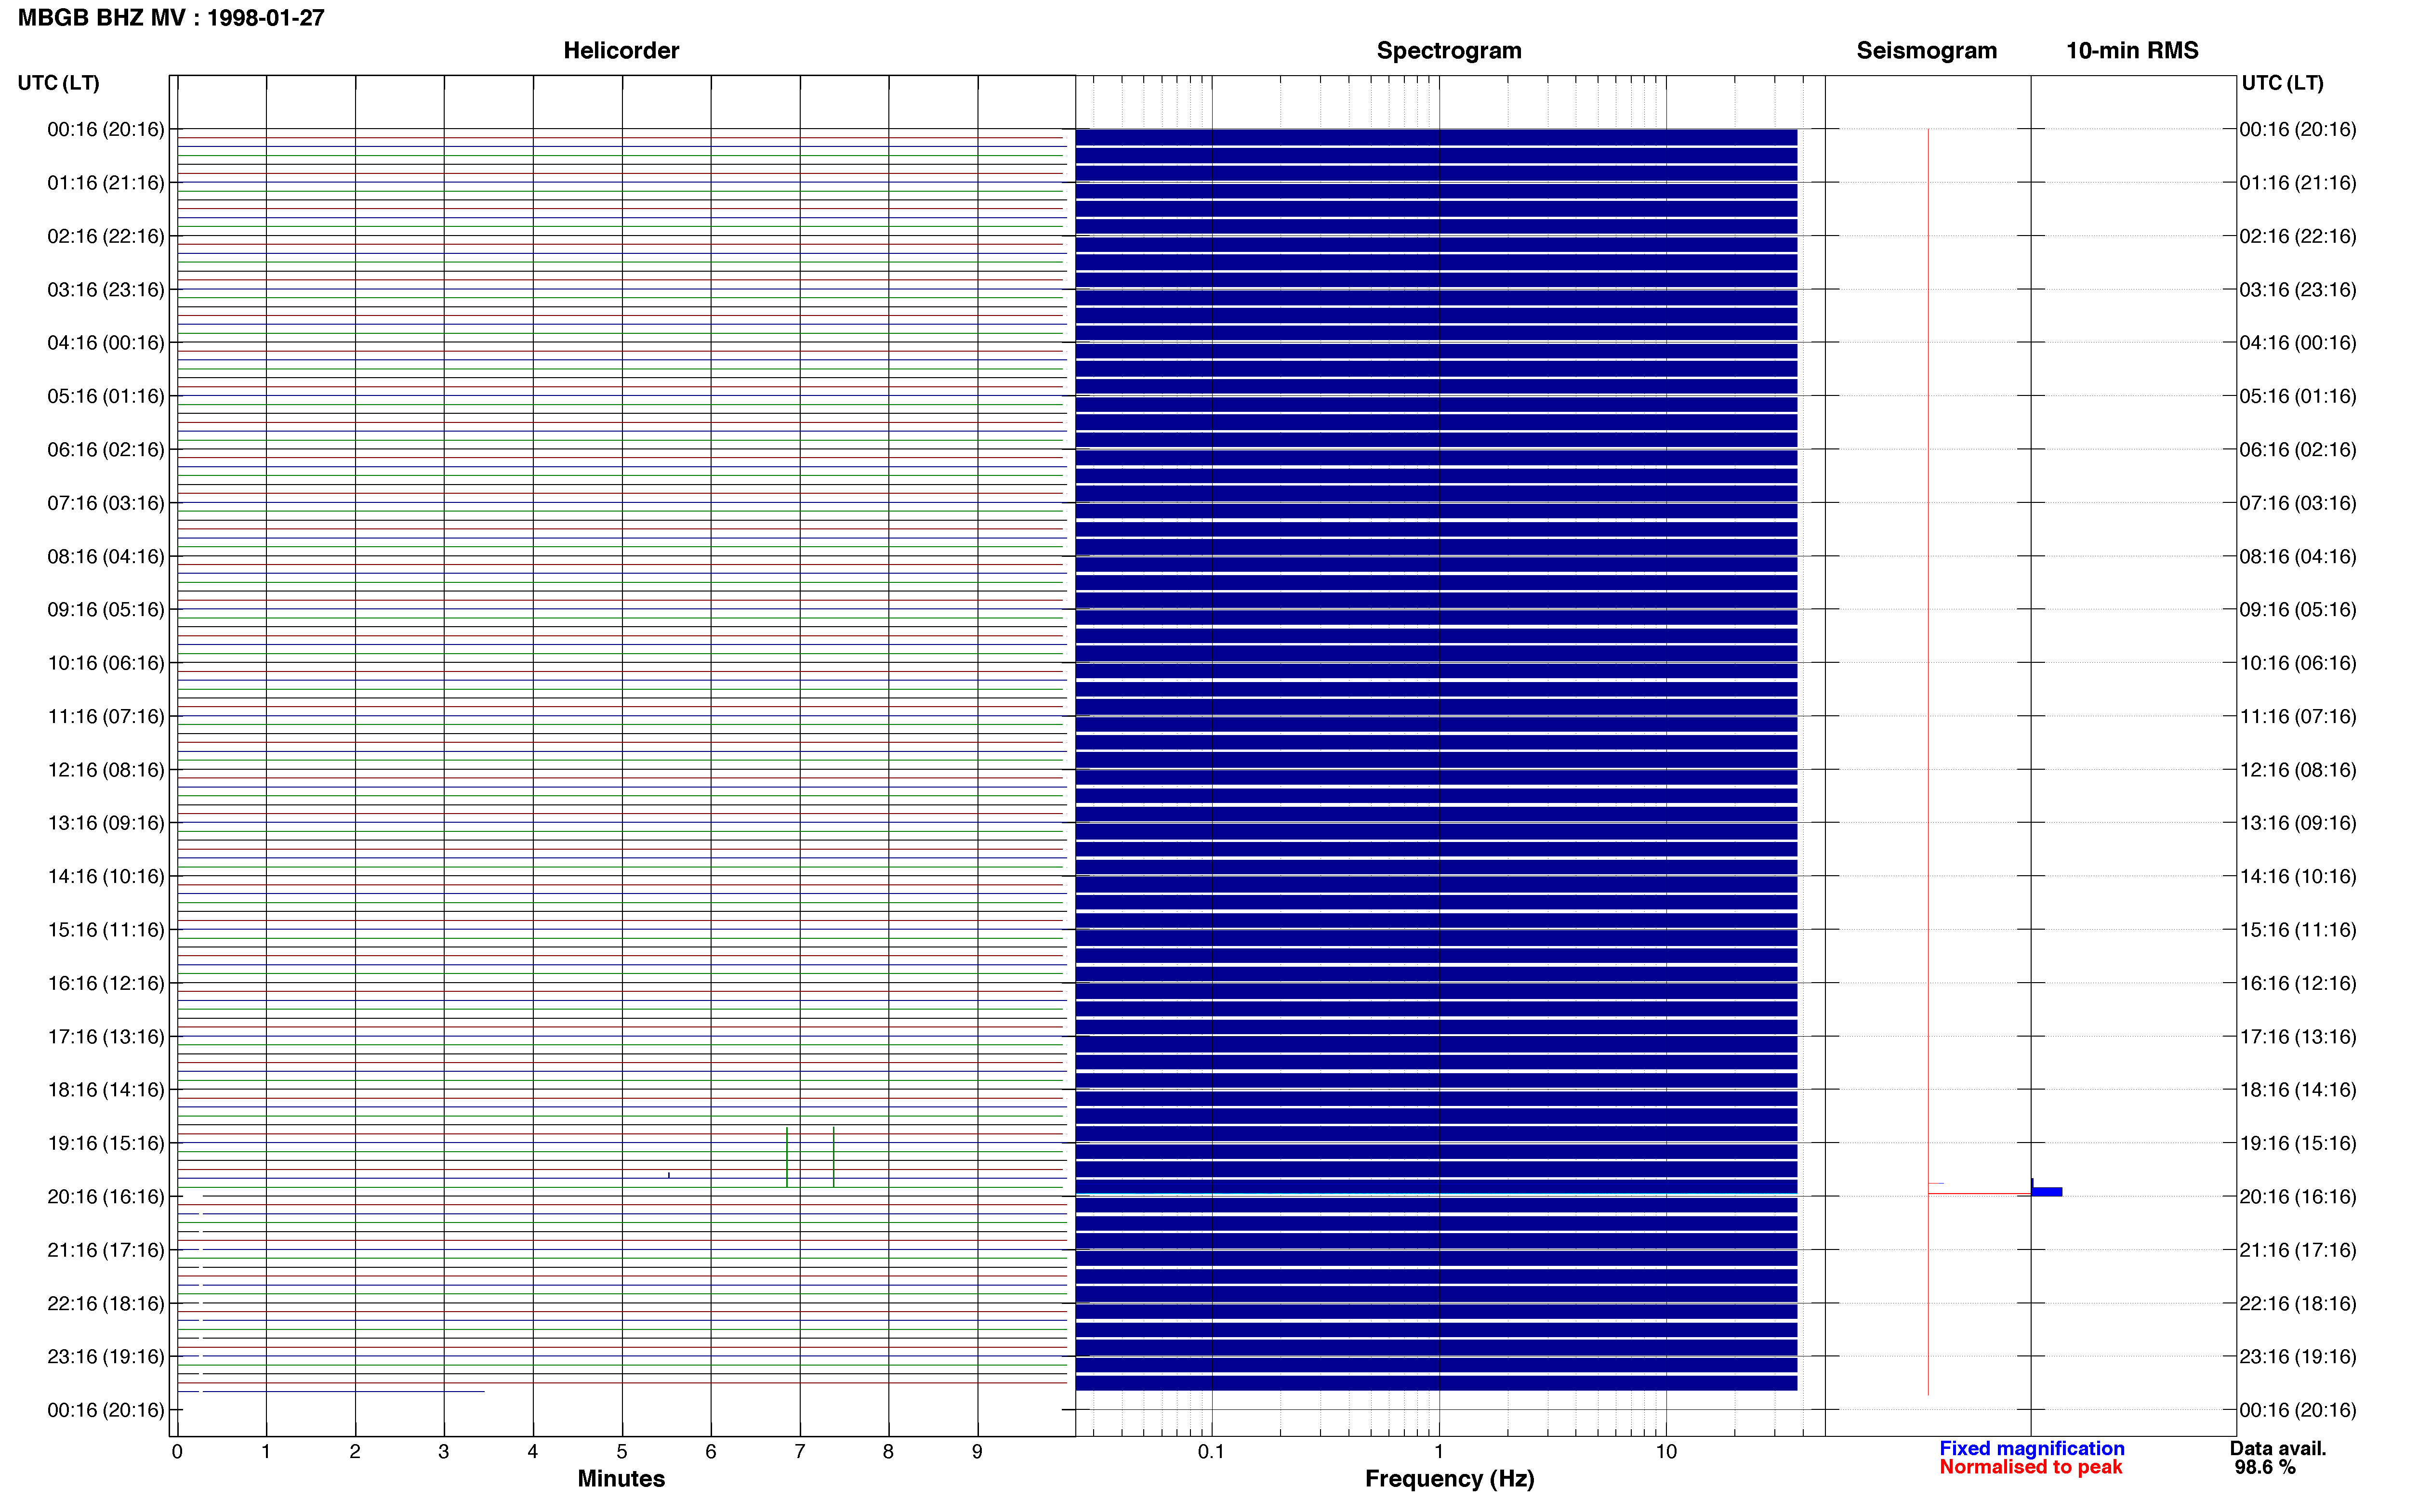Click the 3 tick on Minutes axis
The width and height of the screenshot is (2418, 1512).
coord(444,1451)
